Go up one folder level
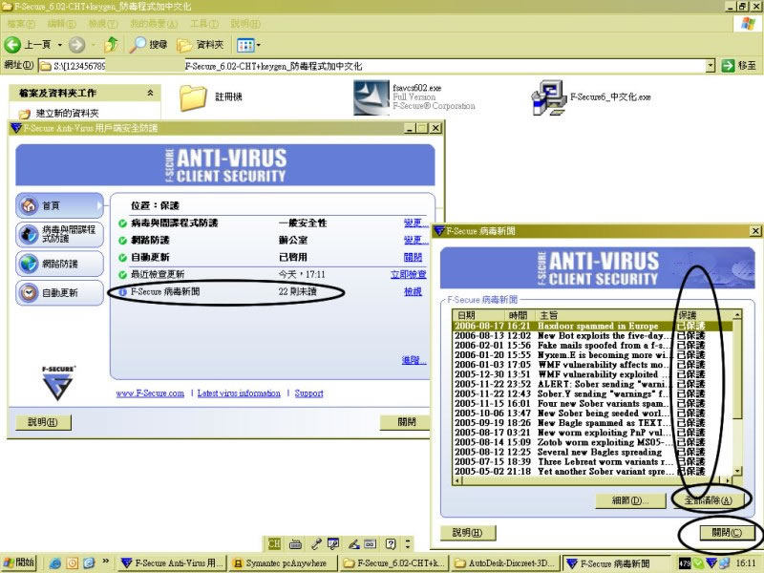Screen dimensions: 764x573 click(x=112, y=45)
